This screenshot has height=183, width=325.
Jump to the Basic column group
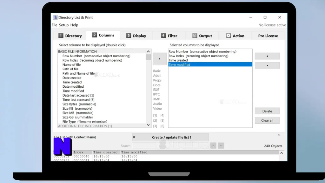click(157, 71)
